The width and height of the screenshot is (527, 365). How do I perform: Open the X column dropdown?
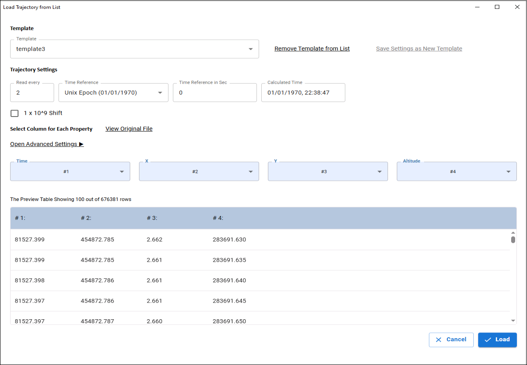199,172
